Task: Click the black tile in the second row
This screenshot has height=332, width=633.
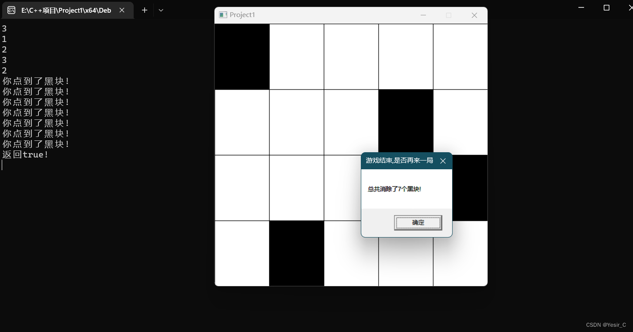Action: coord(406,121)
